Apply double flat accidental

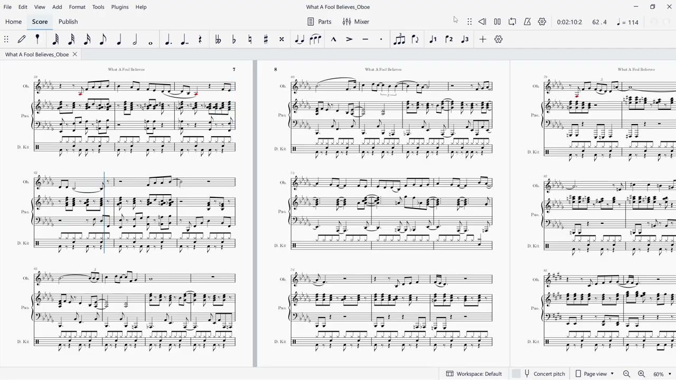click(218, 39)
